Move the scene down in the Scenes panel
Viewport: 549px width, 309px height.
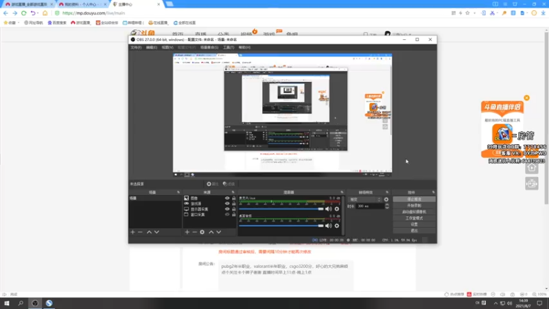[x=156, y=232]
